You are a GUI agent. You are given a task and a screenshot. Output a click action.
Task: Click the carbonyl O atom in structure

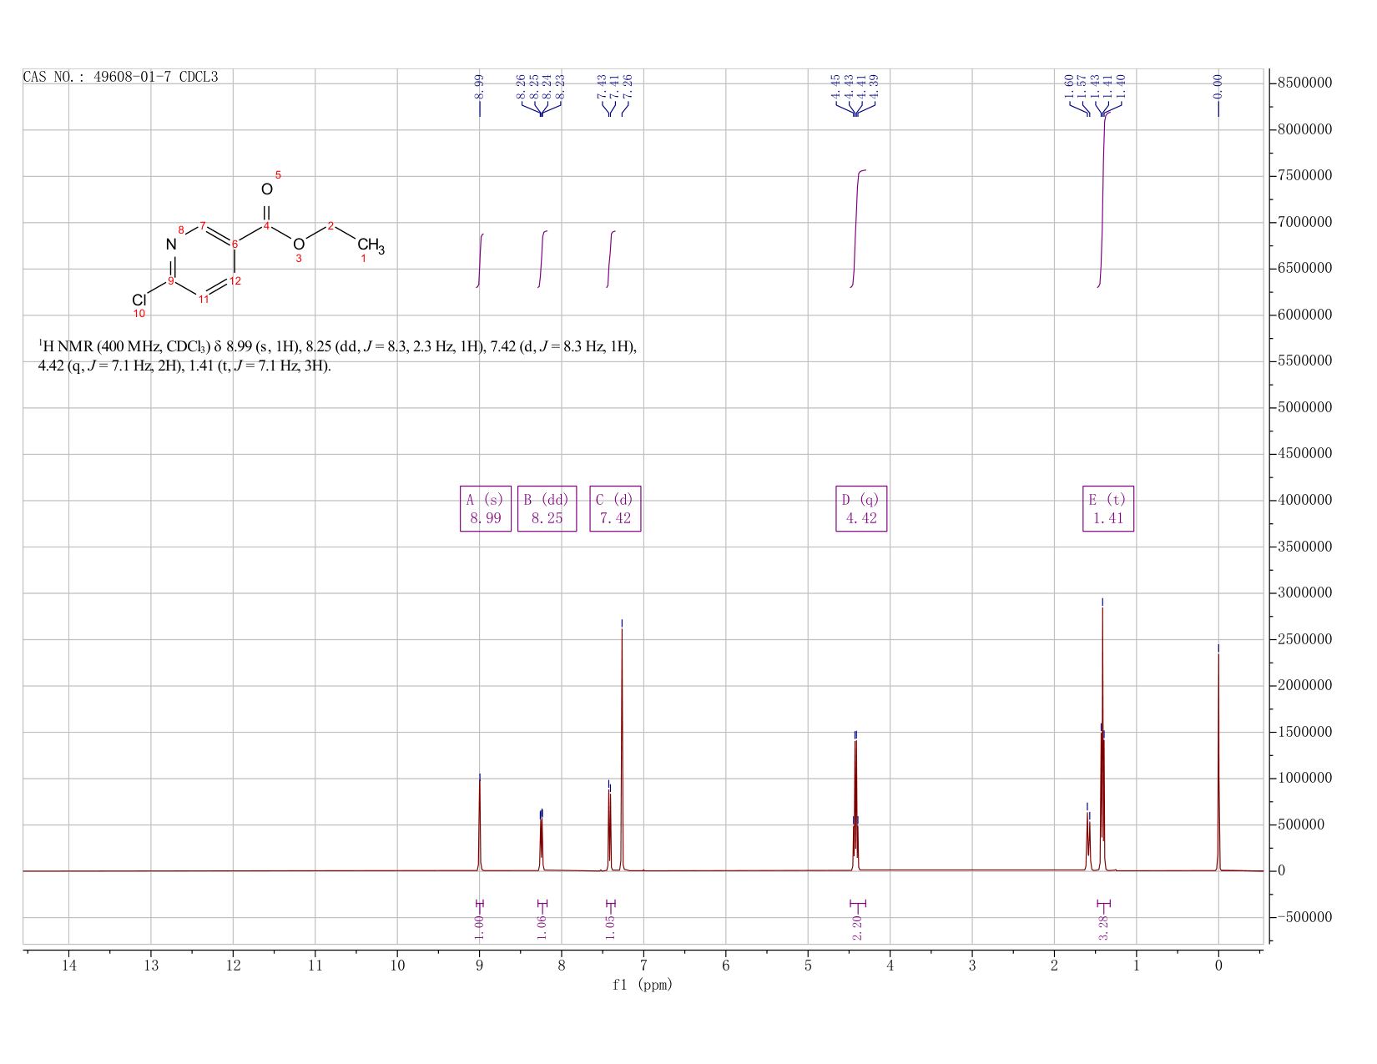(x=267, y=189)
